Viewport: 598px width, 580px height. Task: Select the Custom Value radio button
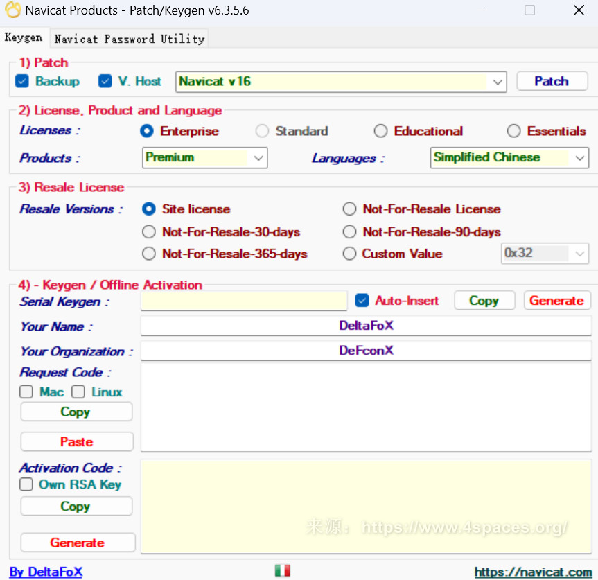[350, 254]
